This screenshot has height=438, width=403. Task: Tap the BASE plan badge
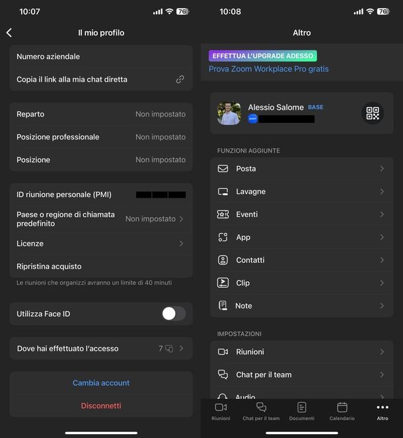[x=315, y=107]
